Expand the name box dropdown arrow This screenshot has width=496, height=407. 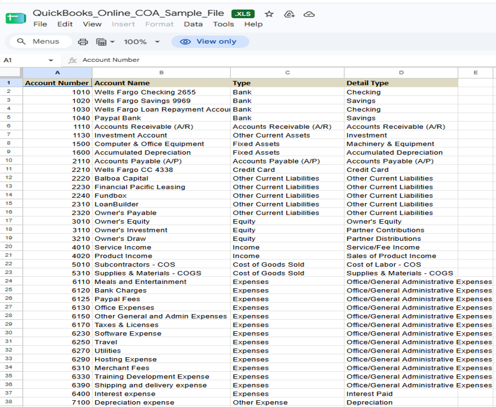click(51, 60)
